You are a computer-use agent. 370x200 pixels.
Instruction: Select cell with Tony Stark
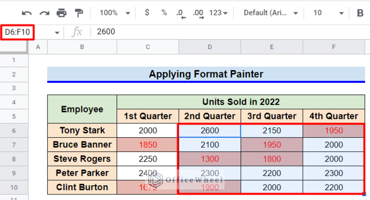[x=82, y=130]
